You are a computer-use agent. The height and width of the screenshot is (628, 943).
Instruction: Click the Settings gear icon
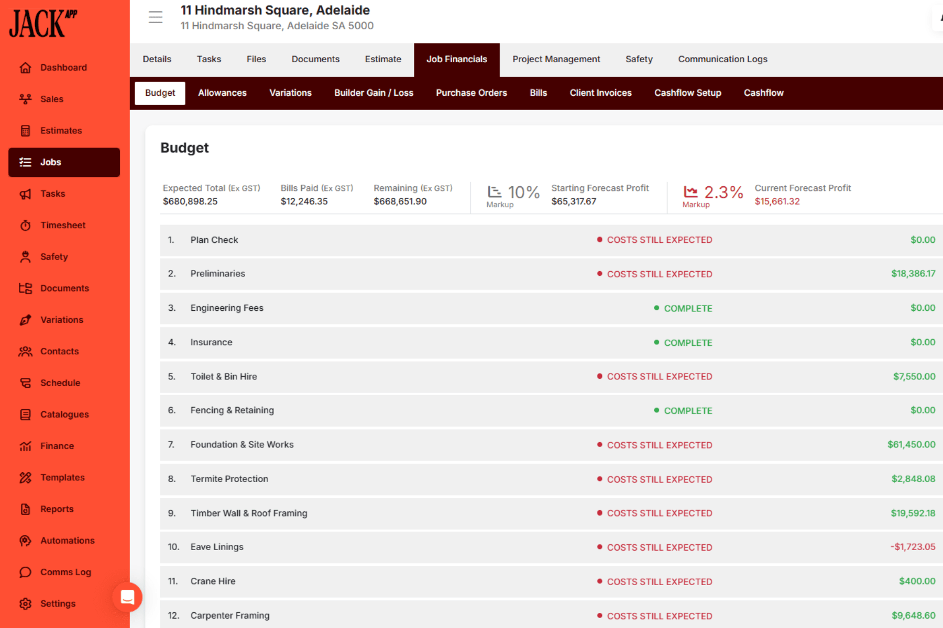point(25,603)
